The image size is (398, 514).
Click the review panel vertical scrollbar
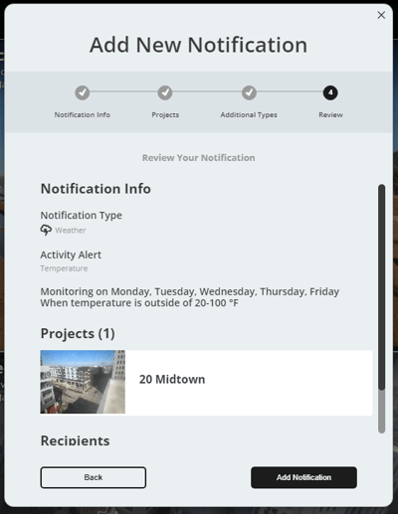click(382, 308)
